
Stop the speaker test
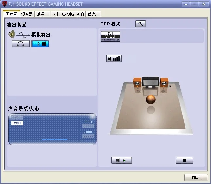pyautogui.click(x=185, y=160)
